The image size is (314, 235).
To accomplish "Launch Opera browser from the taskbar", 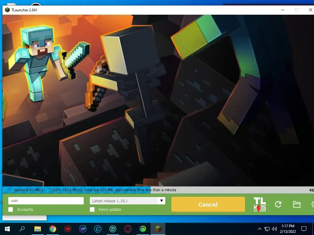I will (x=128, y=229).
